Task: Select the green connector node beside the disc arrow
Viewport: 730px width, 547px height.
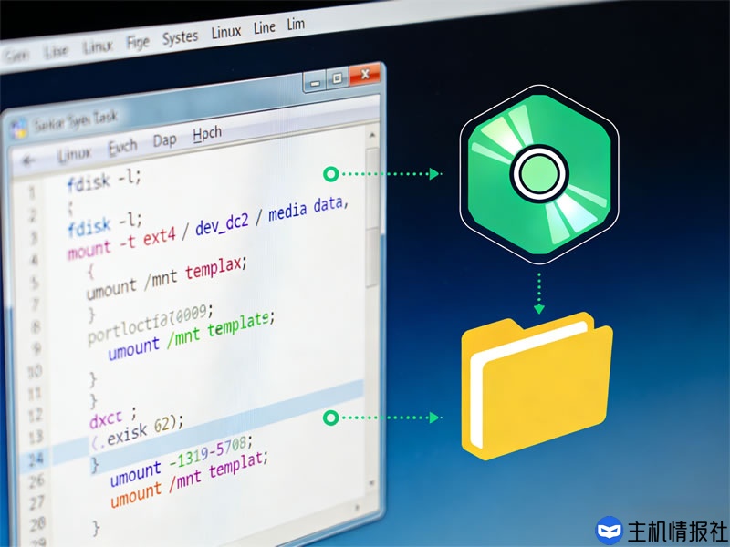Action: [x=331, y=172]
